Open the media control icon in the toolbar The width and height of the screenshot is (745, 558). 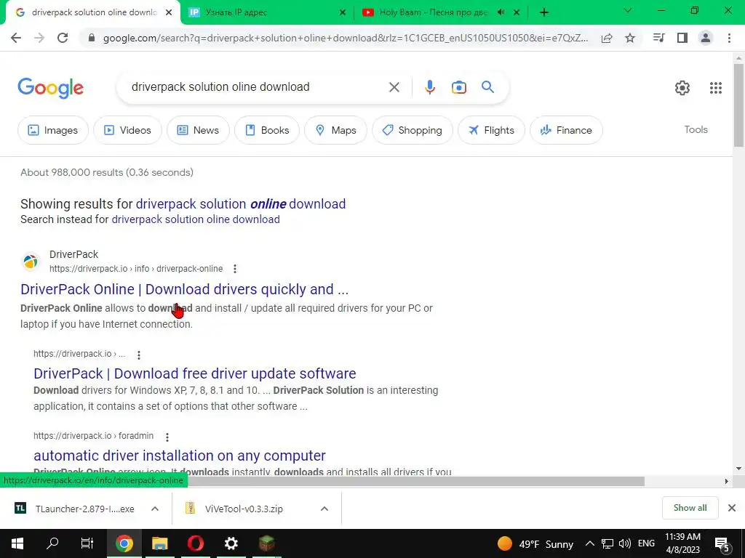click(658, 38)
